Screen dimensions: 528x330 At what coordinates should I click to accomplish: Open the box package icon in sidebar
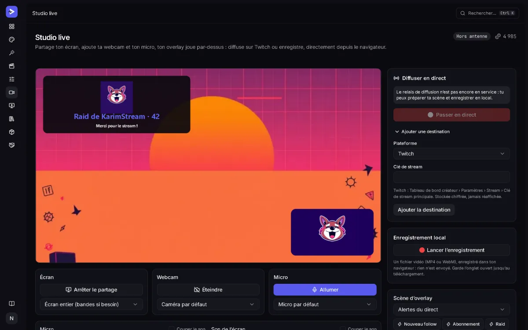tap(12, 132)
